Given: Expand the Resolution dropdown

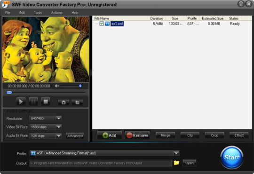Looking at the screenshot, I should click(59, 119).
